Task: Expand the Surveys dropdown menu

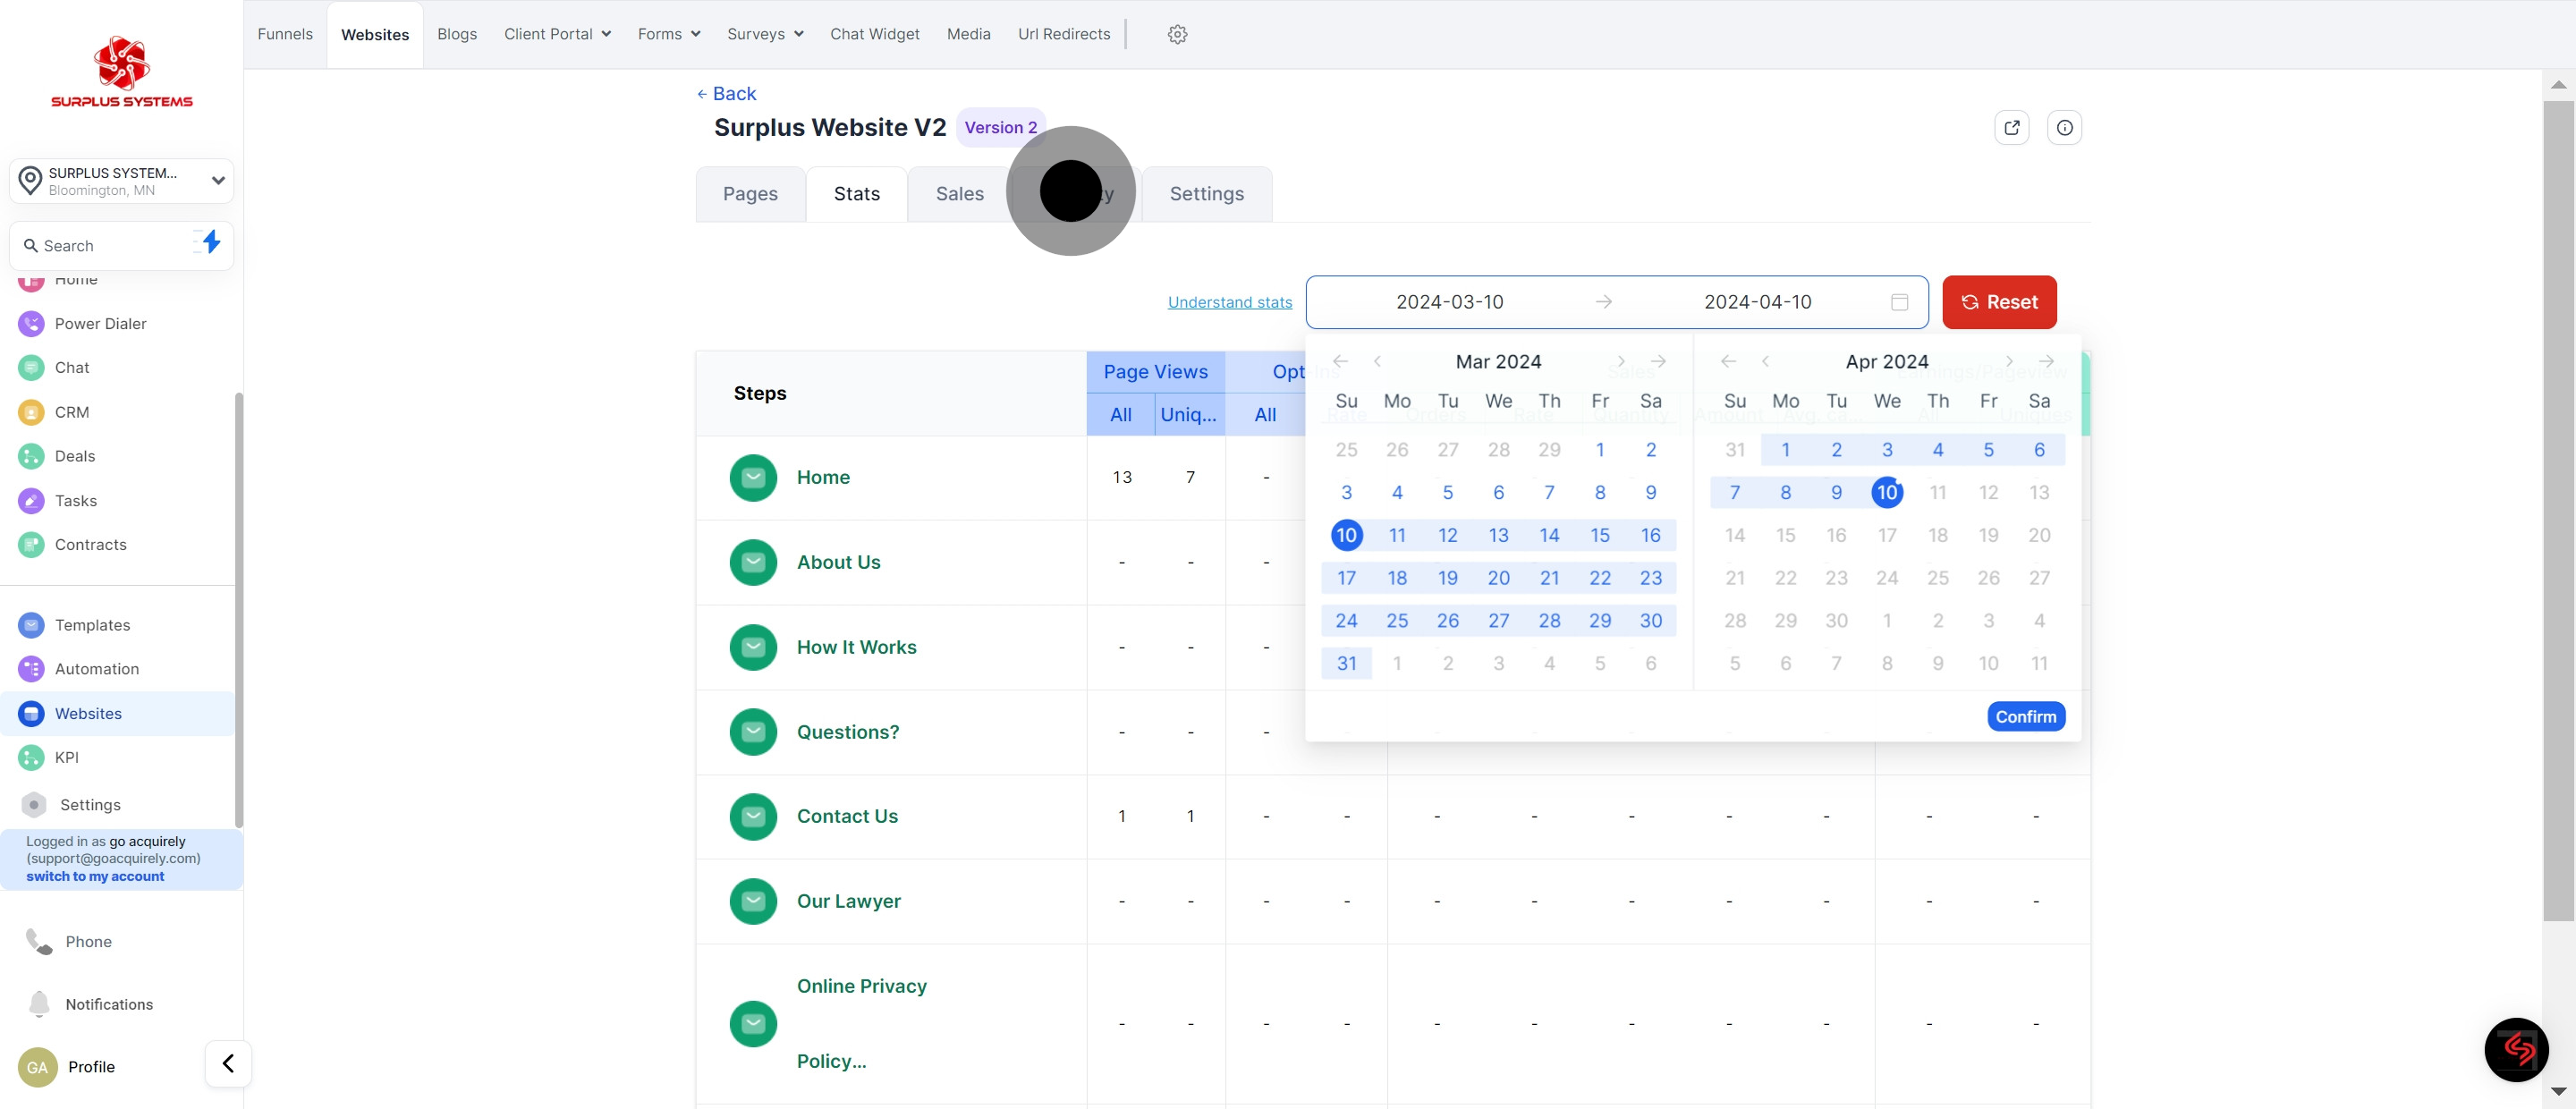Action: point(765,34)
